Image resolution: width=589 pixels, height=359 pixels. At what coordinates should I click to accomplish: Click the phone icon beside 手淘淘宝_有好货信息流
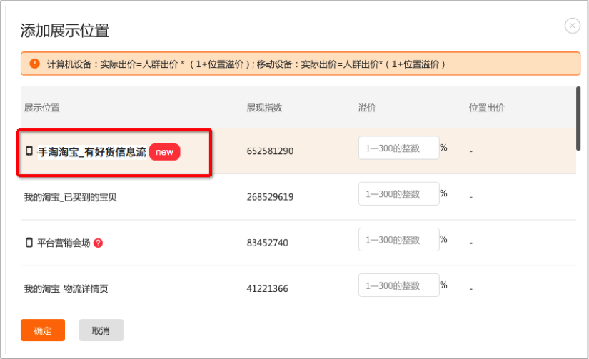(29, 151)
